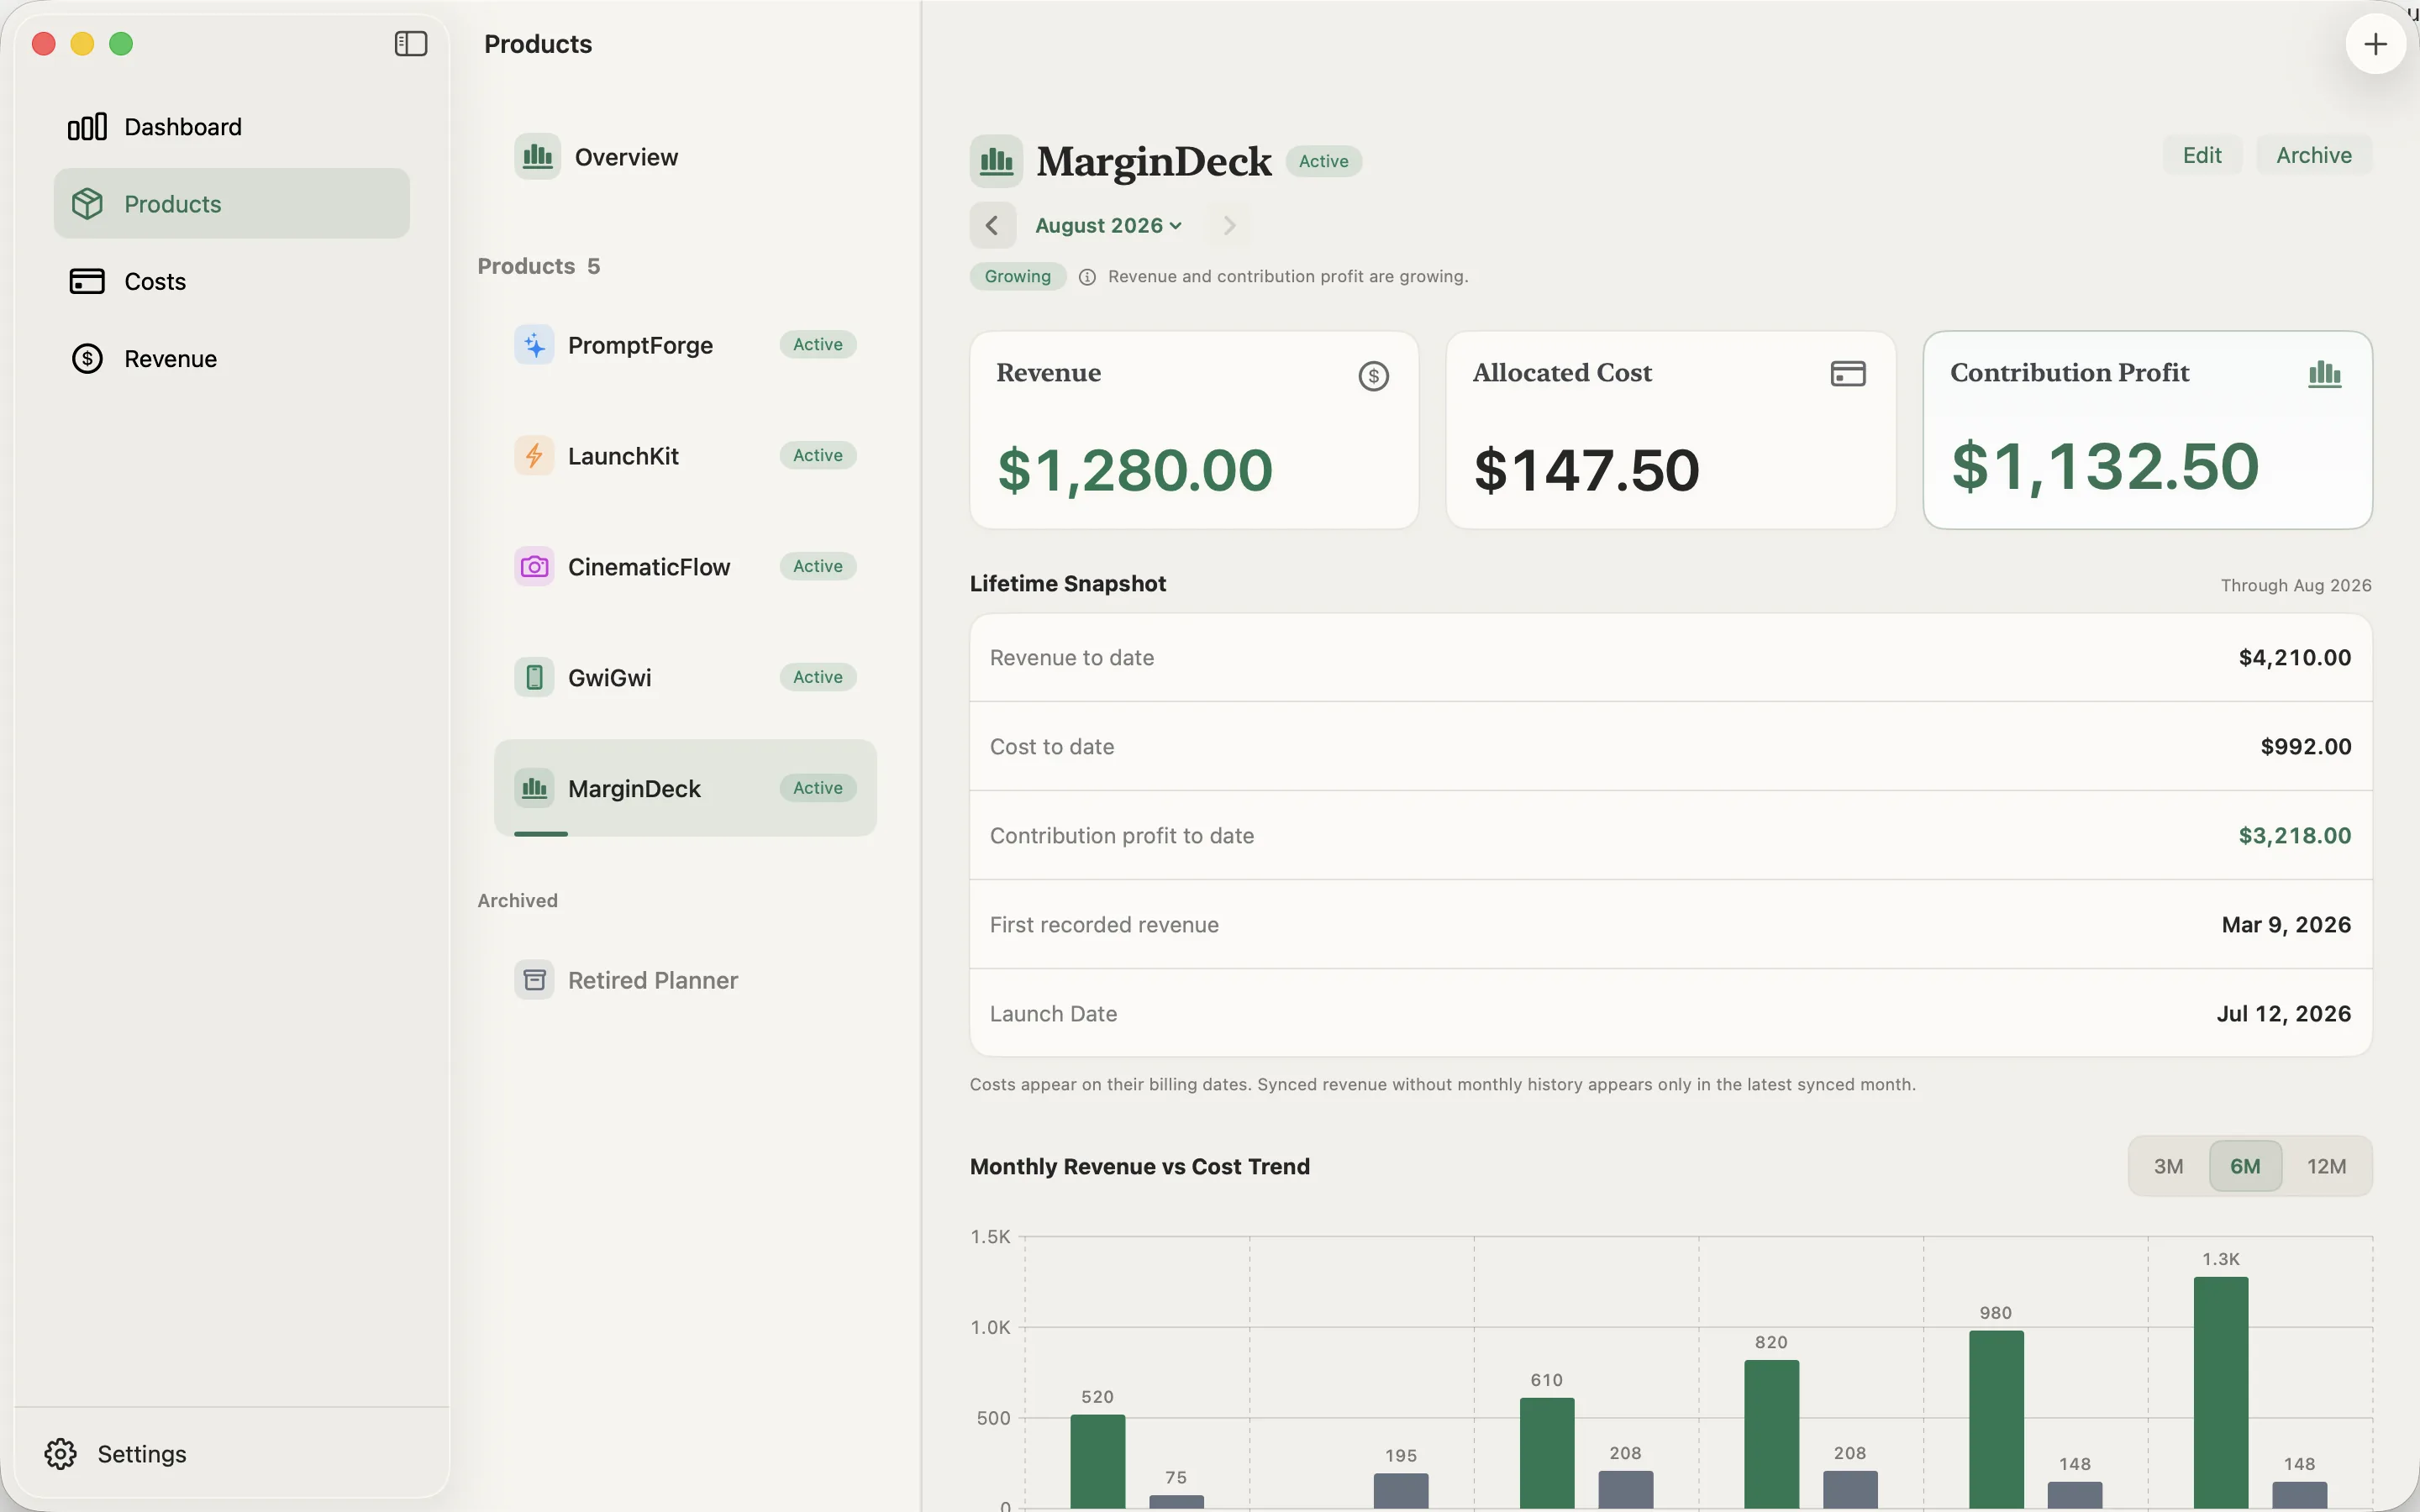Click the Growing status badge
The height and width of the screenshot is (1512, 2420).
(1017, 277)
